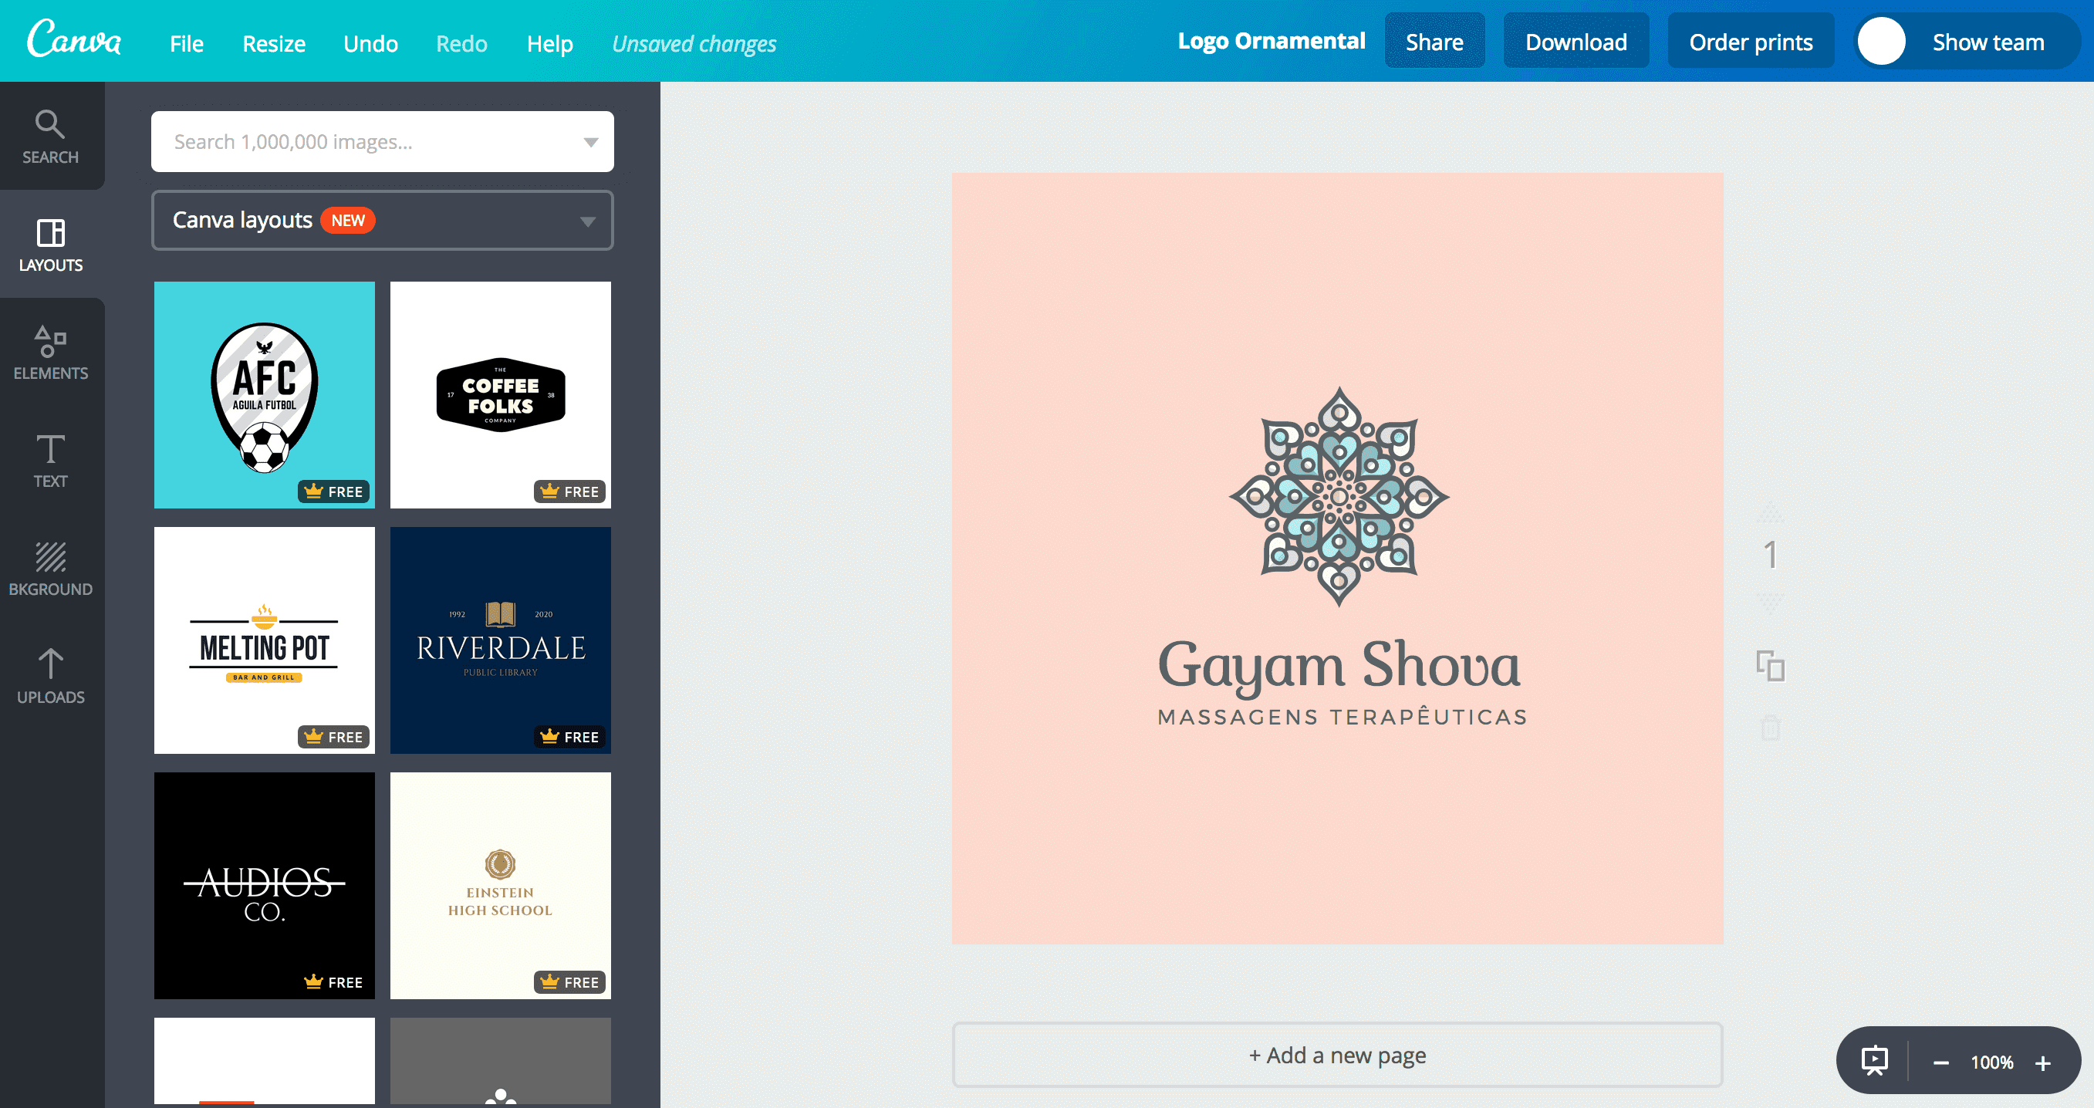The image size is (2094, 1108).
Task: Click the Unsaved changes status
Action: 694,43
